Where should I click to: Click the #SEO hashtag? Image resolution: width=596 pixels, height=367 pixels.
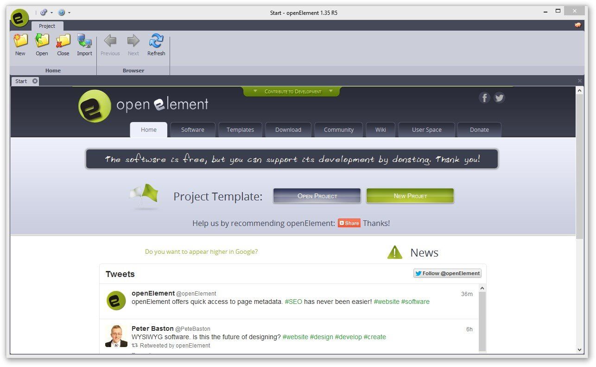click(293, 302)
